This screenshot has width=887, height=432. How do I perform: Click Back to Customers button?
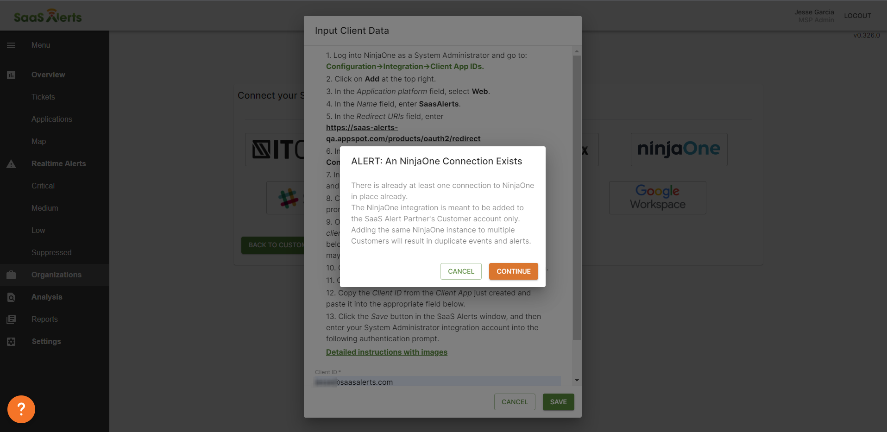pos(273,245)
